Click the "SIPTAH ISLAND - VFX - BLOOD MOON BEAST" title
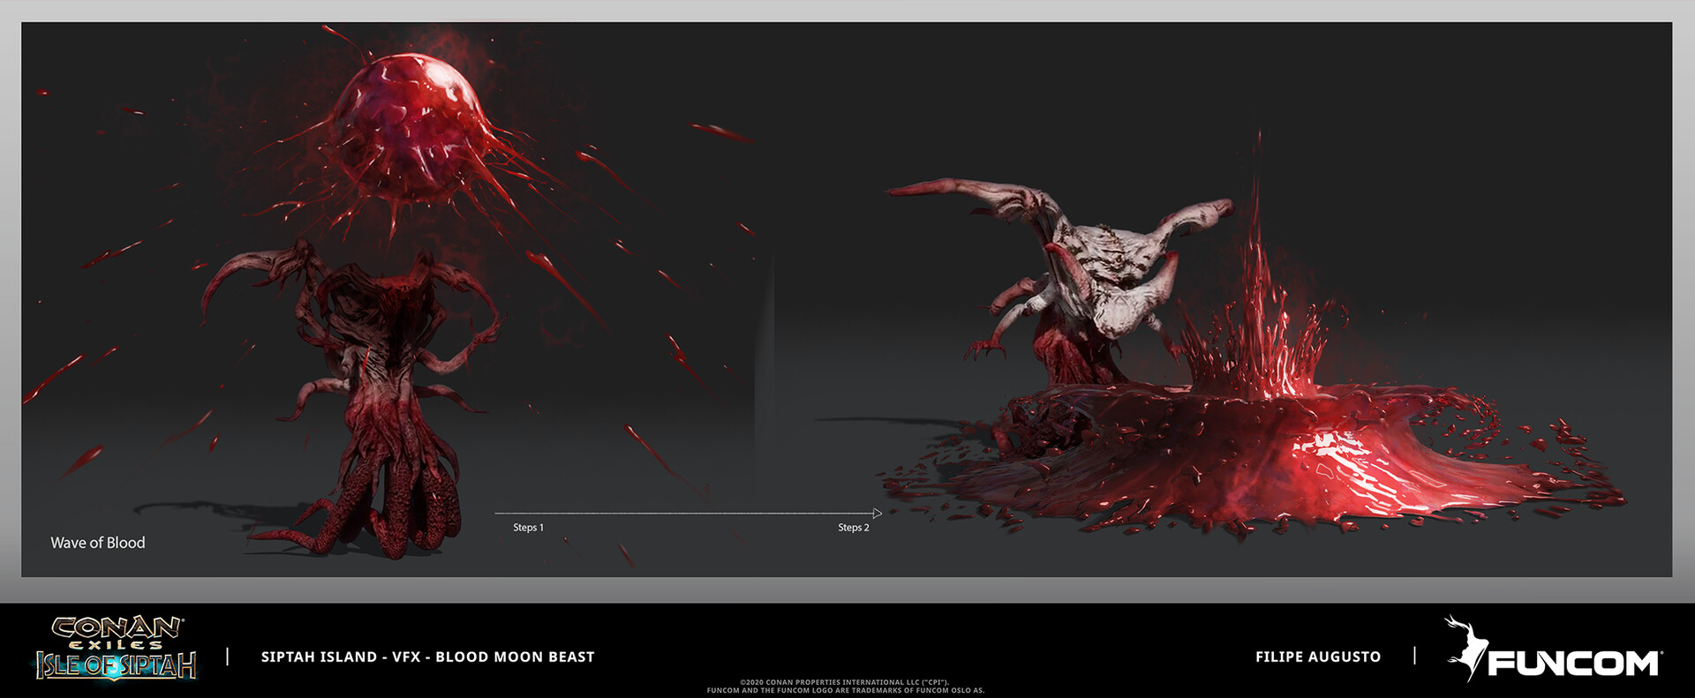The height and width of the screenshot is (698, 1695). pyautogui.click(x=428, y=657)
